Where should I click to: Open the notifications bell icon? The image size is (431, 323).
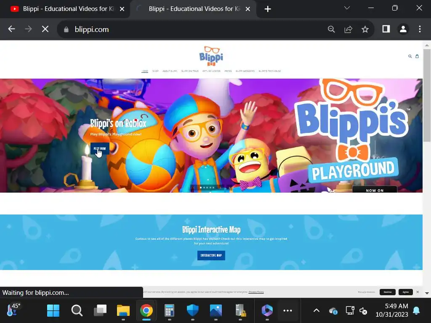(x=416, y=310)
